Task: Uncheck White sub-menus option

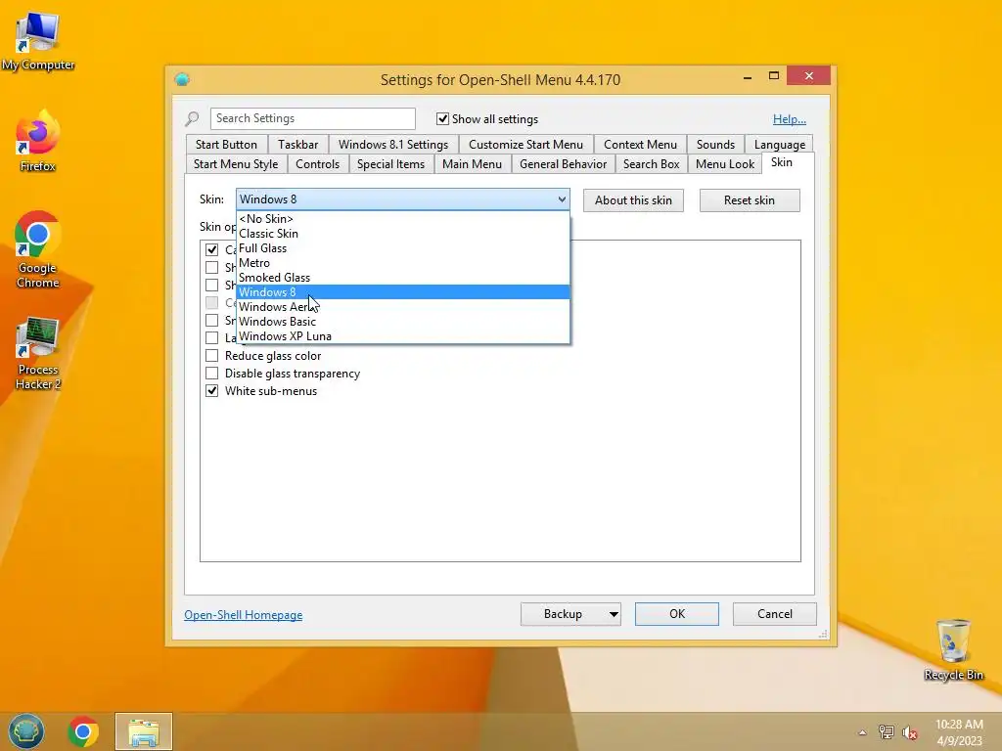Action: pos(212,391)
